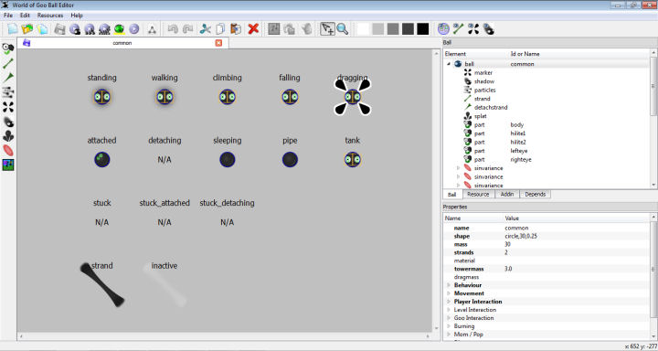This screenshot has width=658, height=351.
Task: Open the File menu
Action: tap(8, 16)
